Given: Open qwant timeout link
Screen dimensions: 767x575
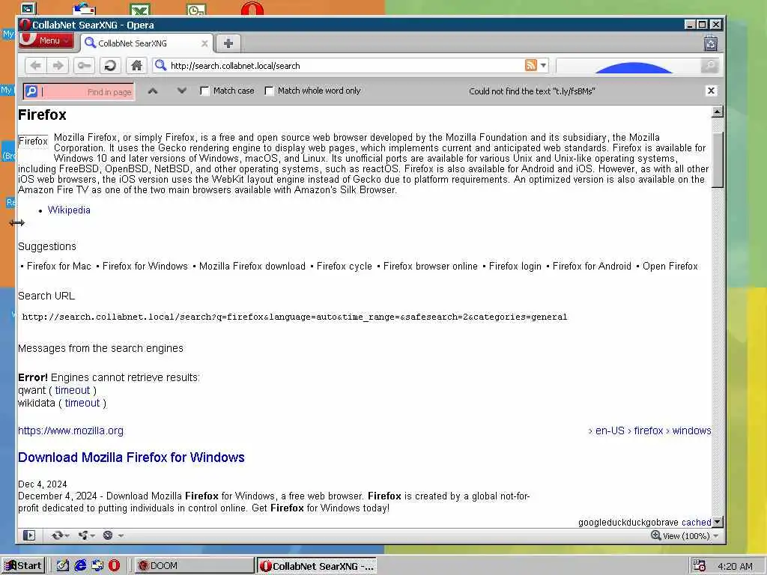Looking at the screenshot, I should pos(73,390).
